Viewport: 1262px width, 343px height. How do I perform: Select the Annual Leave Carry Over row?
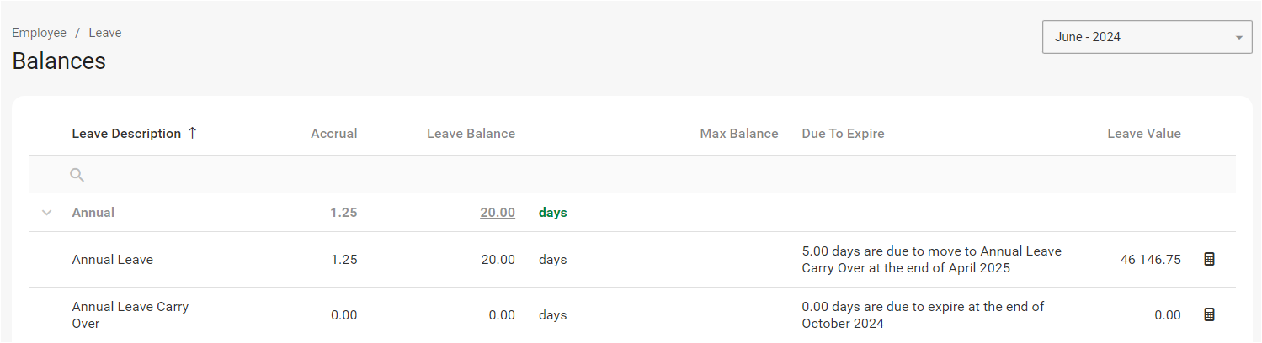pos(130,315)
